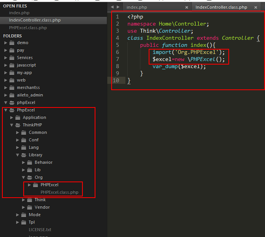Image resolution: width=265 pixels, height=237 pixels.
Task: Click the aileto_admin folder icon
Action: 12,95
